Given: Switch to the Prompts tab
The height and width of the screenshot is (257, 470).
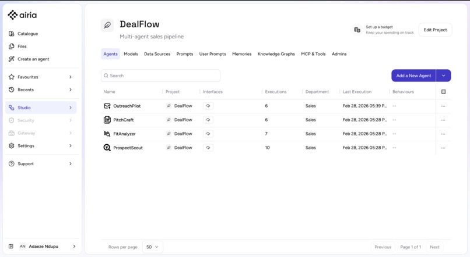Looking at the screenshot, I should [185, 54].
